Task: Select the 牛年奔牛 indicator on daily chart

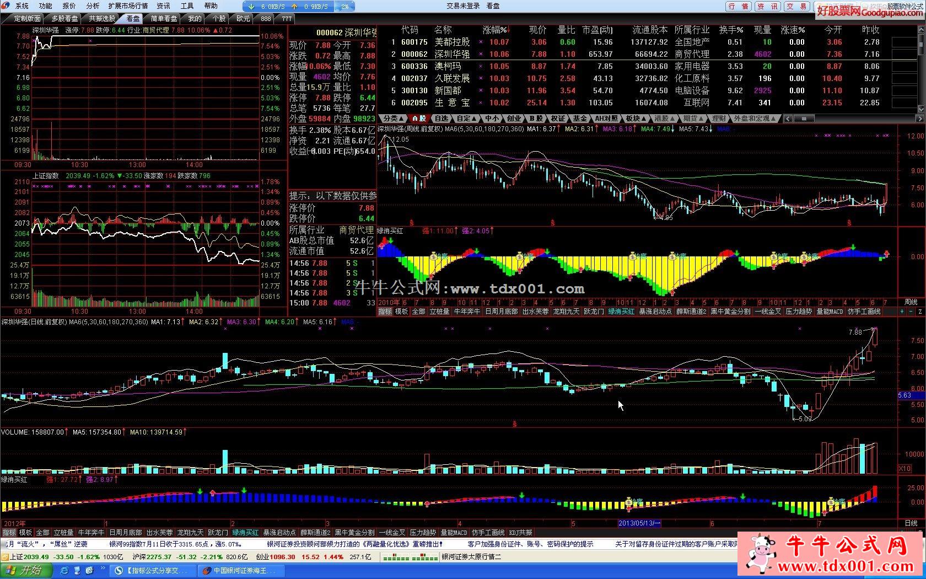Action: (91, 533)
